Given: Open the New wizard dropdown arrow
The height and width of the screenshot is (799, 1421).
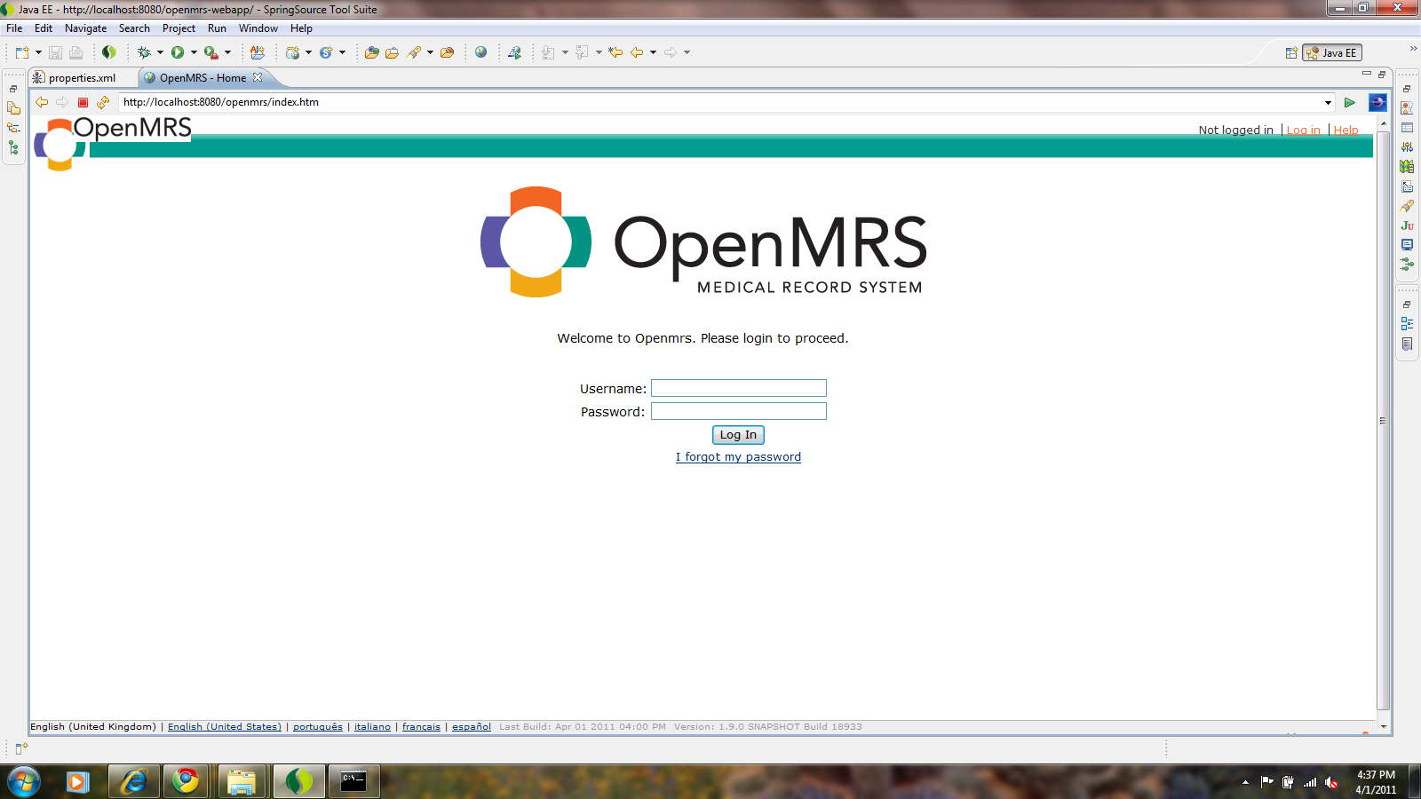Looking at the screenshot, I should [38, 51].
